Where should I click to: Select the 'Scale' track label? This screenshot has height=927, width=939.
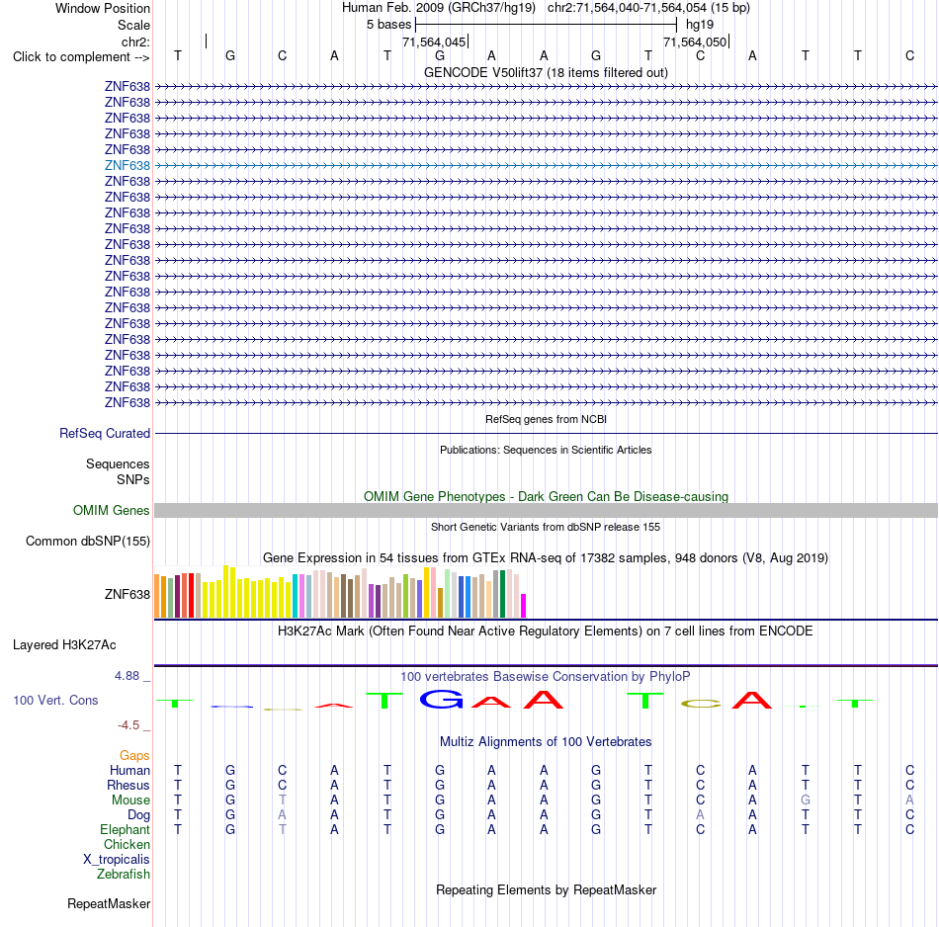pos(133,25)
